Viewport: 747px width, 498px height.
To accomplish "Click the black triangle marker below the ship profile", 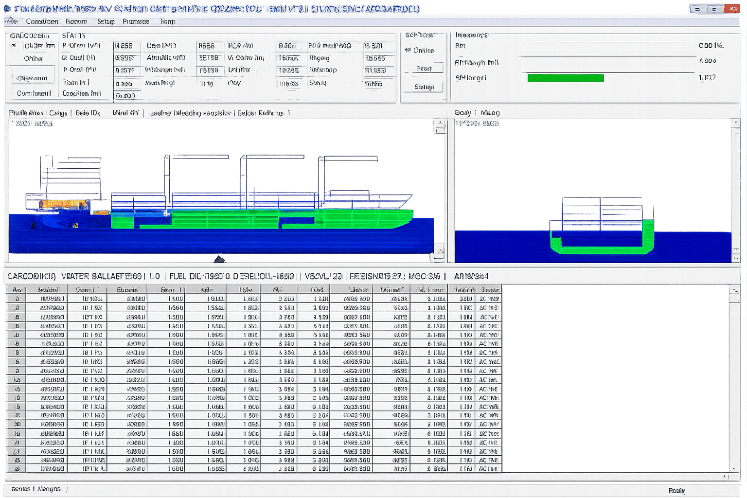I will (220, 259).
